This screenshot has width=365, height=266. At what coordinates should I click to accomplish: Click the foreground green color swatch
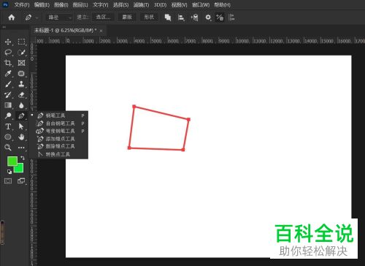(12, 161)
